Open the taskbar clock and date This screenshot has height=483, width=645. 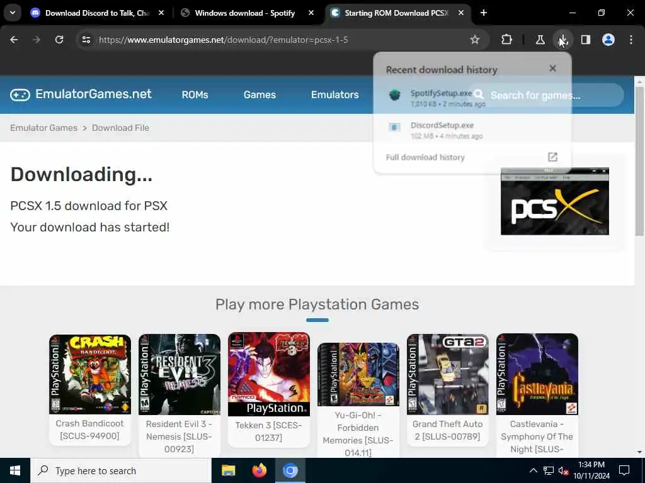[x=591, y=470]
